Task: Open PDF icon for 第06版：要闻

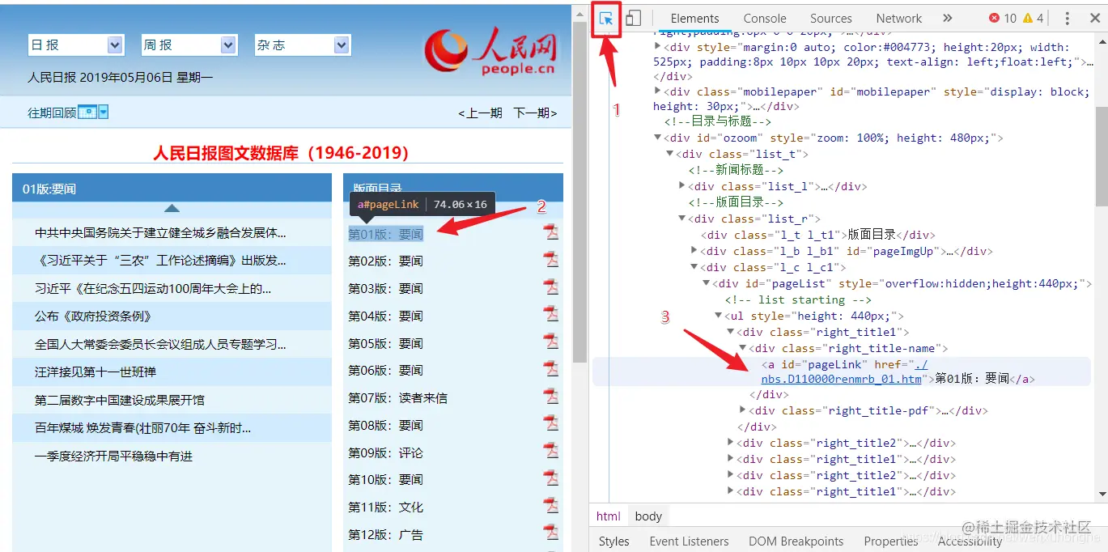Action: click(x=551, y=369)
